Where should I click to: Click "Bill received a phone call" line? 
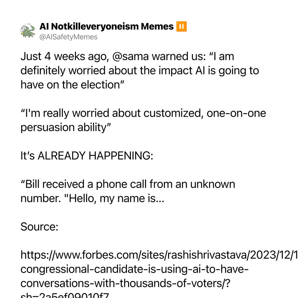coord(128,184)
